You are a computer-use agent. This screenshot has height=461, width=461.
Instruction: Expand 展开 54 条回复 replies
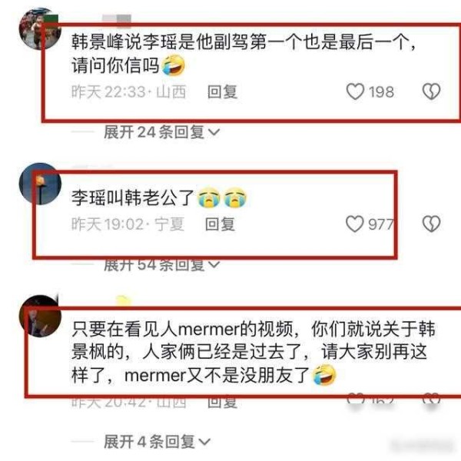pos(161,264)
